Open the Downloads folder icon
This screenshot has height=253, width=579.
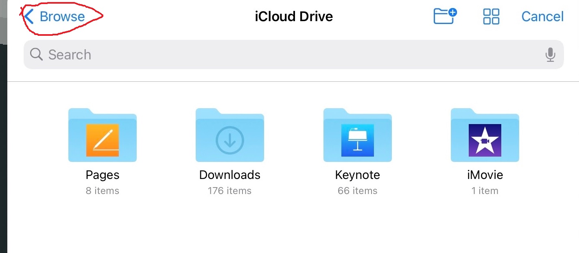230,136
